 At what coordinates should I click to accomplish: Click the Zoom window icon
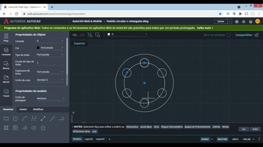click(98, 35)
